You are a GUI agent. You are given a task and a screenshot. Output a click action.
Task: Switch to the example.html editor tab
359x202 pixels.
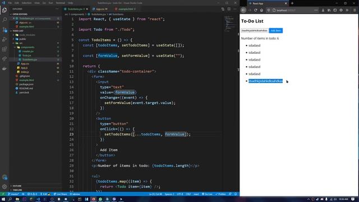(126, 9)
